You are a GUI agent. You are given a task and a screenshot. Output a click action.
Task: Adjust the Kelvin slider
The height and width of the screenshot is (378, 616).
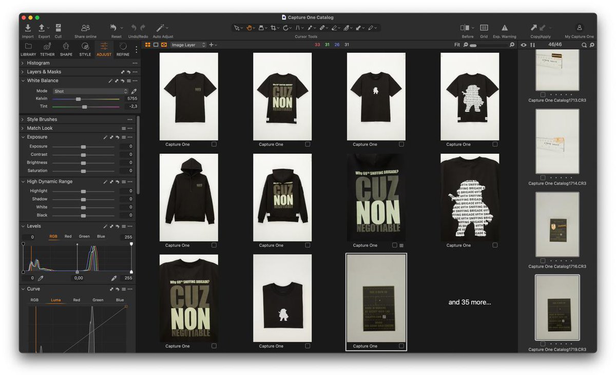click(78, 98)
